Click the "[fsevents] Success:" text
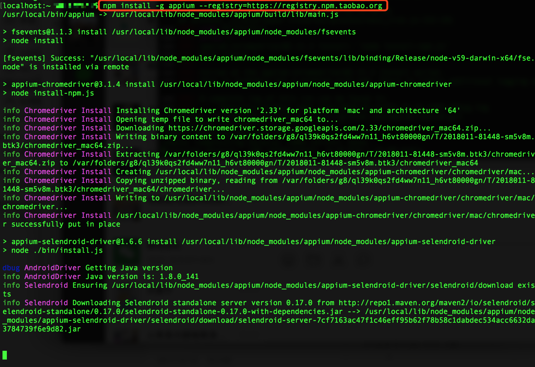 click(44, 58)
